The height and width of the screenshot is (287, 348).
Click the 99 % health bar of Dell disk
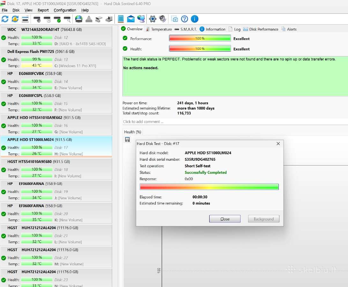click(x=37, y=59)
